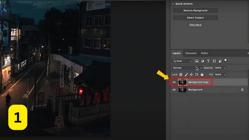Filter layers by type layers icon
Screen dimensions: 249x140
[x=208, y=61]
